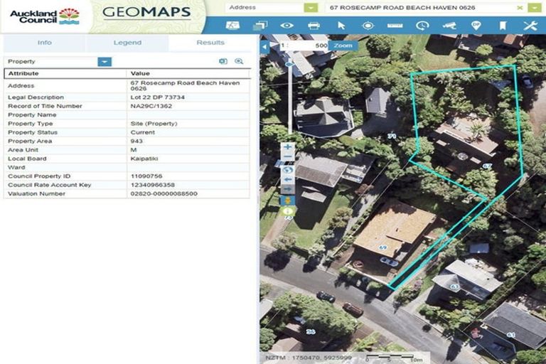Activate the locate target tool
Viewport: 546px width, 364px height.
[x=368, y=26]
